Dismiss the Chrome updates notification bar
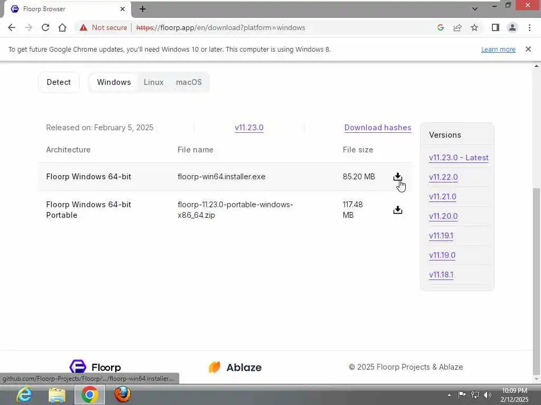The width and height of the screenshot is (541, 405). (528, 49)
